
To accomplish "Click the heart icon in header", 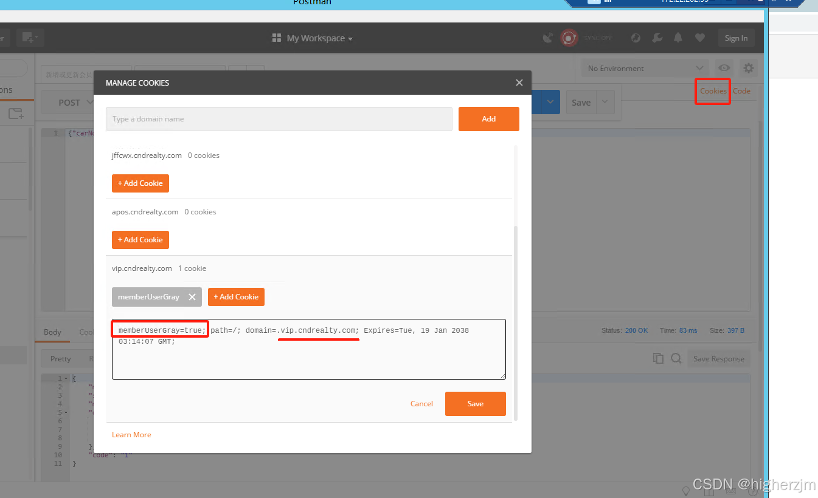I will pos(699,38).
